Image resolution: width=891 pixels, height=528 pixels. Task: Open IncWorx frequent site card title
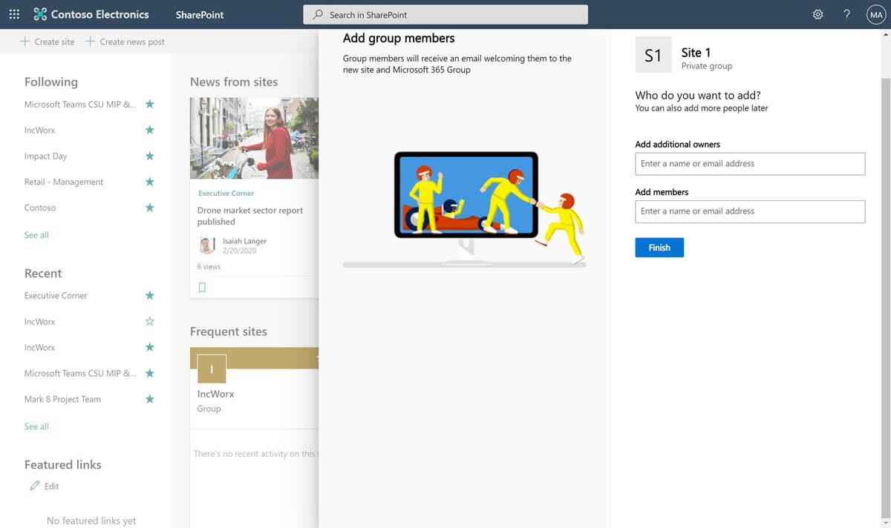pyautogui.click(x=215, y=394)
